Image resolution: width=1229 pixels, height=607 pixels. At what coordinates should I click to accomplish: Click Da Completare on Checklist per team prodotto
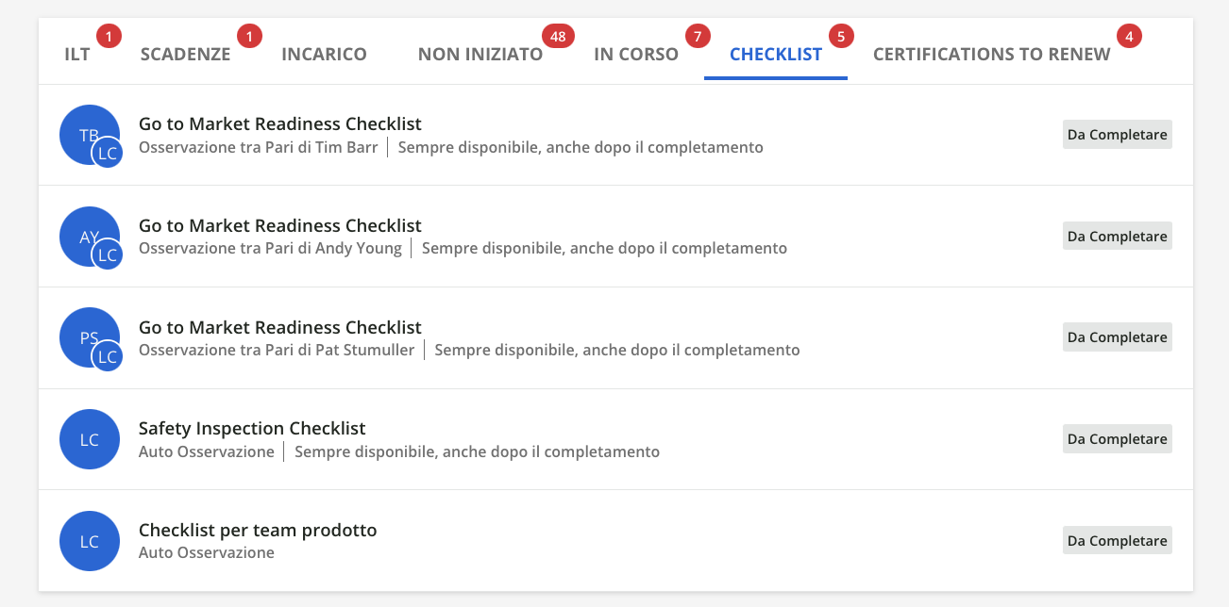pyautogui.click(x=1117, y=540)
